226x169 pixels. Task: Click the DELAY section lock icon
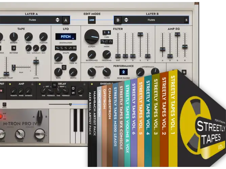pyautogui.click(x=84, y=84)
